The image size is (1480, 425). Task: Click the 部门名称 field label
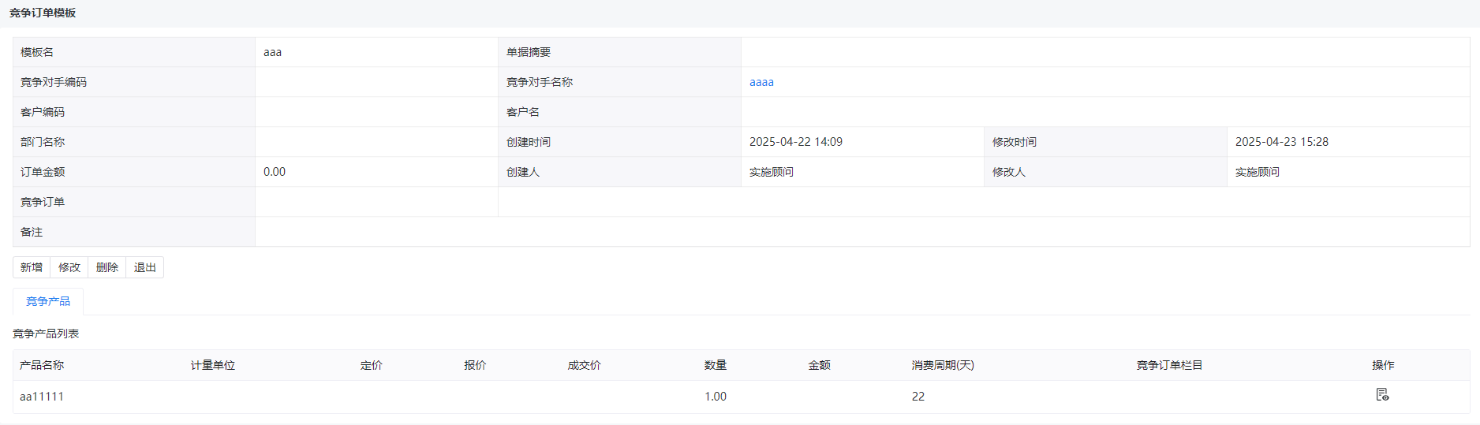[43, 142]
